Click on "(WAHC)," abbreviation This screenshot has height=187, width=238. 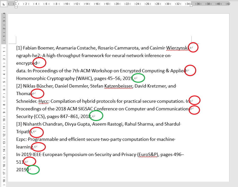84,78
